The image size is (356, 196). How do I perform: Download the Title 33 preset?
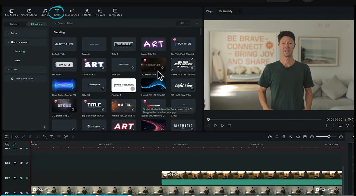click(103, 88)
